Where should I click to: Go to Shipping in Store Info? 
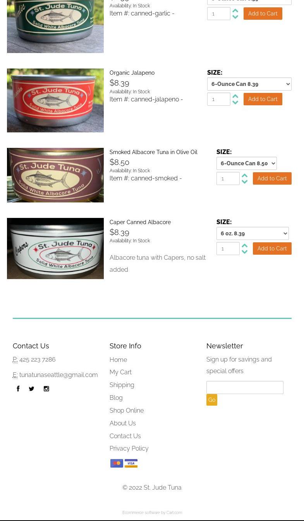pyautogui.click(x=122, y=385)
